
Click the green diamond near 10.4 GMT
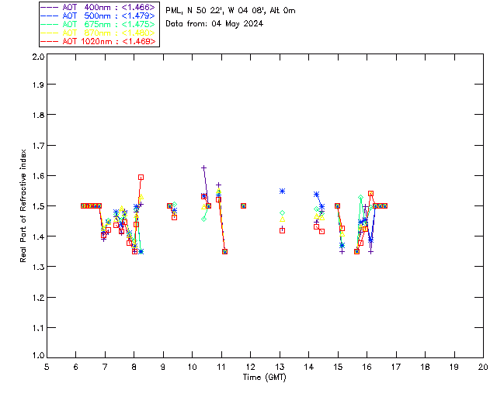pos(203,219)
